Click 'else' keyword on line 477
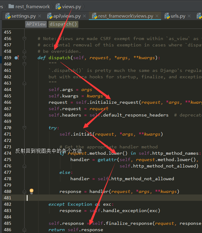The width and height of the screenshot is (202, 233). (65, 172)
